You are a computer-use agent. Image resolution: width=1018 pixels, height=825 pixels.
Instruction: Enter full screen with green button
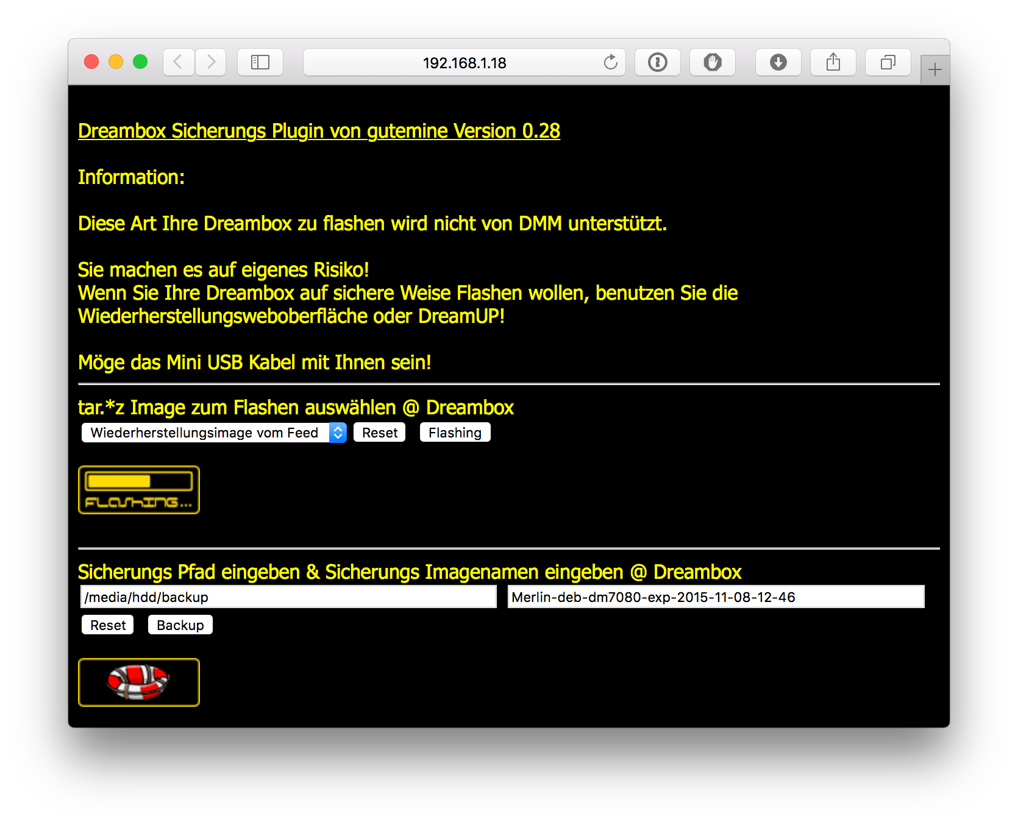[x=140, y=62]
